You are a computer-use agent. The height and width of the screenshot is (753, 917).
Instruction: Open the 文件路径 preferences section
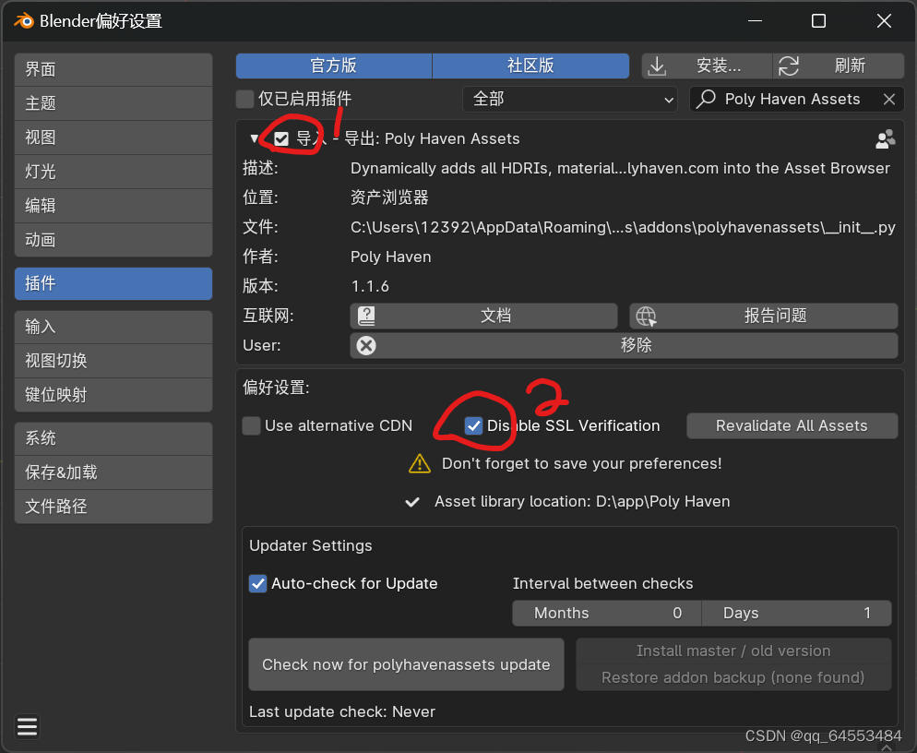[x=113, y=507]
